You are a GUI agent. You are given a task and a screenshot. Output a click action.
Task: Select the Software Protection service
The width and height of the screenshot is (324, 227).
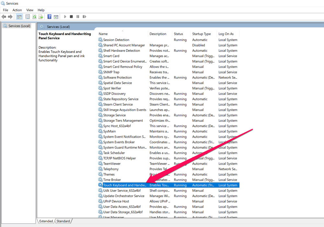[168, 77]
